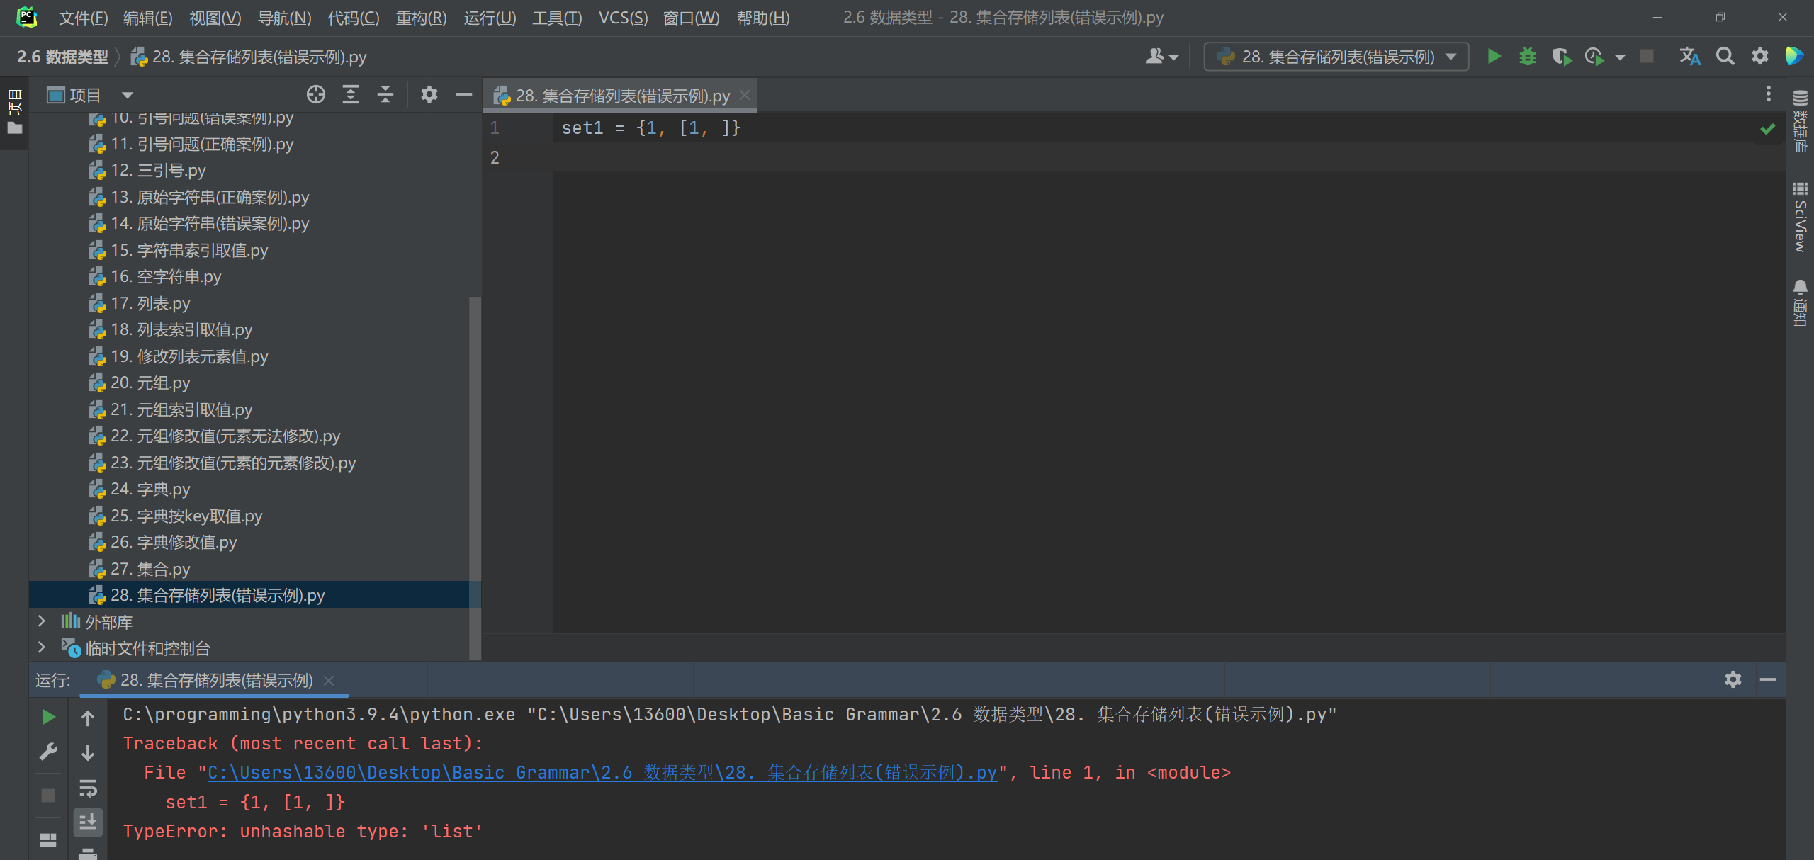Select 12. 三引号.py file

[158, 170]
